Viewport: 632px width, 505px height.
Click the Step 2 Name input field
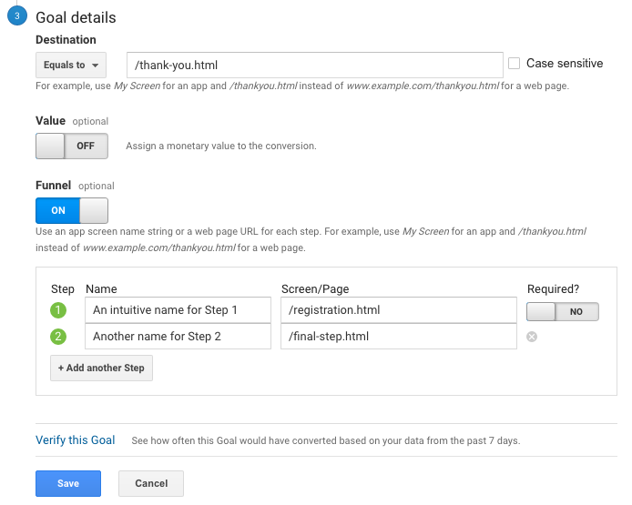click(178, 337)
